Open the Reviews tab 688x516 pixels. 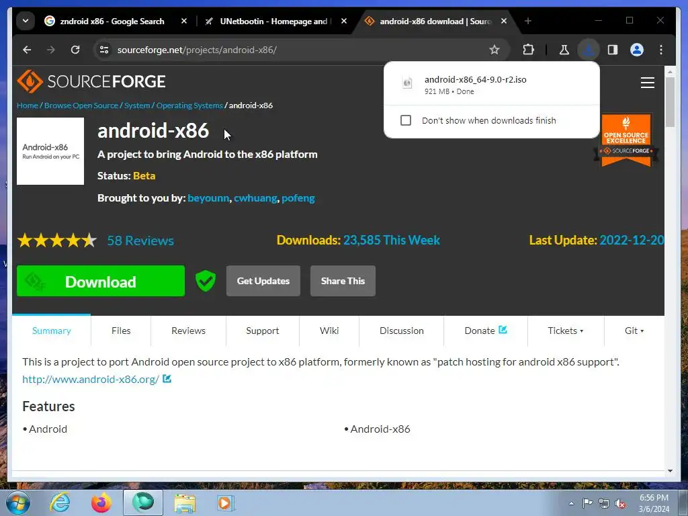click(x=188, y=331)
